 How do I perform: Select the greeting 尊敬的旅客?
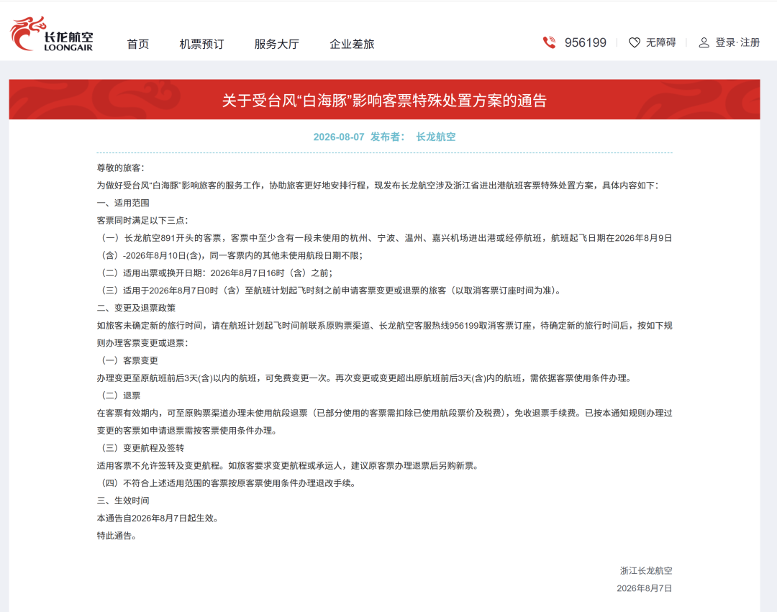(x=120, y=168)
